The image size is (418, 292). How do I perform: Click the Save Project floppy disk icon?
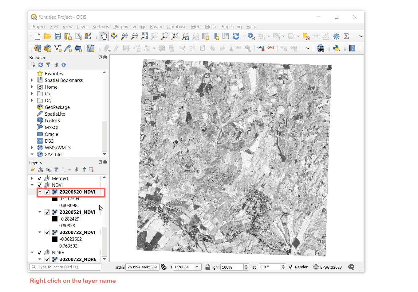point(57,36)
